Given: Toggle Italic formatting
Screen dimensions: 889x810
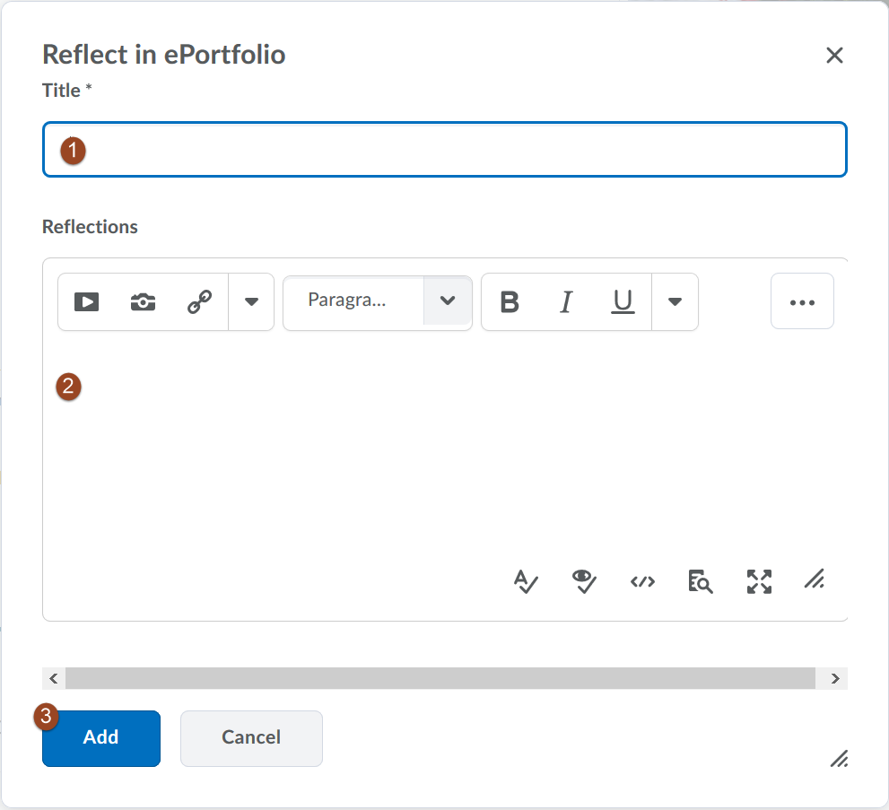Looking at the screenshot, I should click(x=566, y=302).
